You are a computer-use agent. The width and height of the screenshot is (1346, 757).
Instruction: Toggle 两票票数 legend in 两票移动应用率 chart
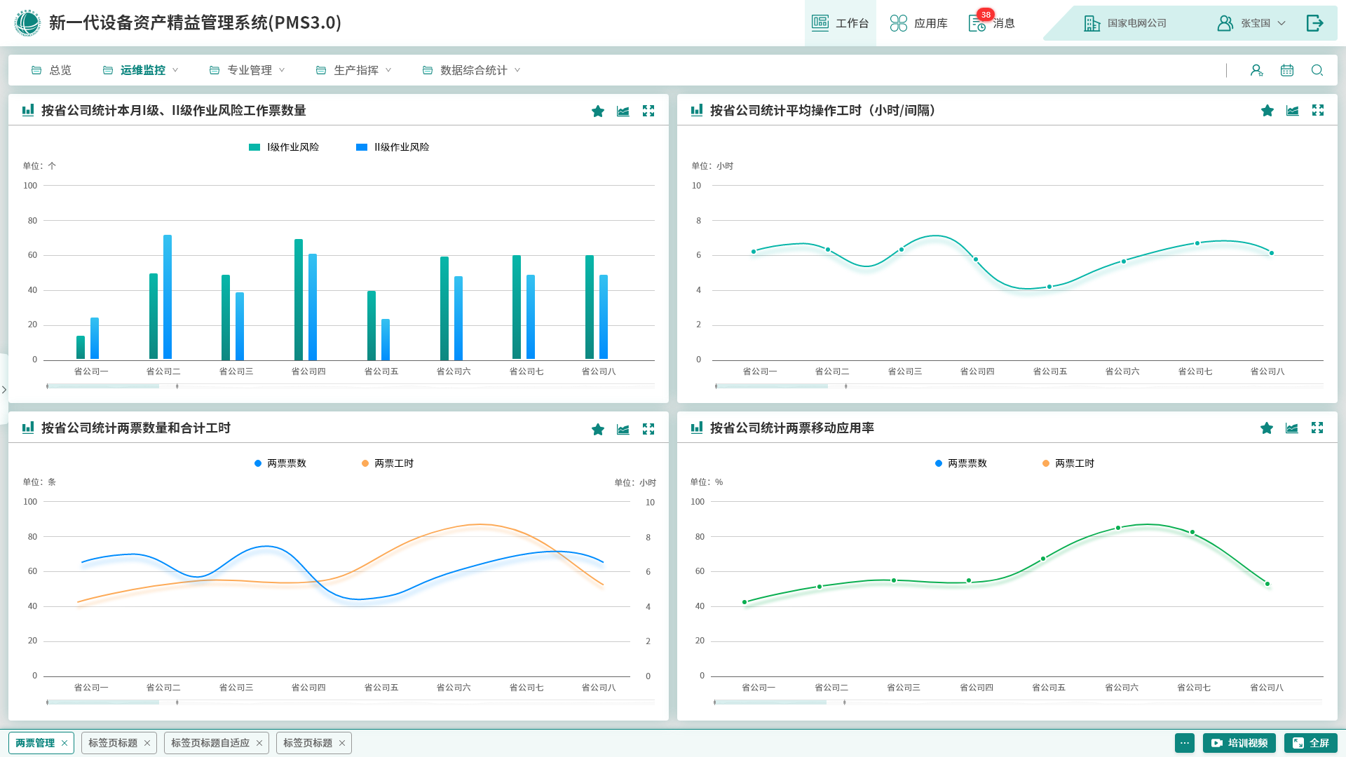pyautogui.click(x=961, y=463)
